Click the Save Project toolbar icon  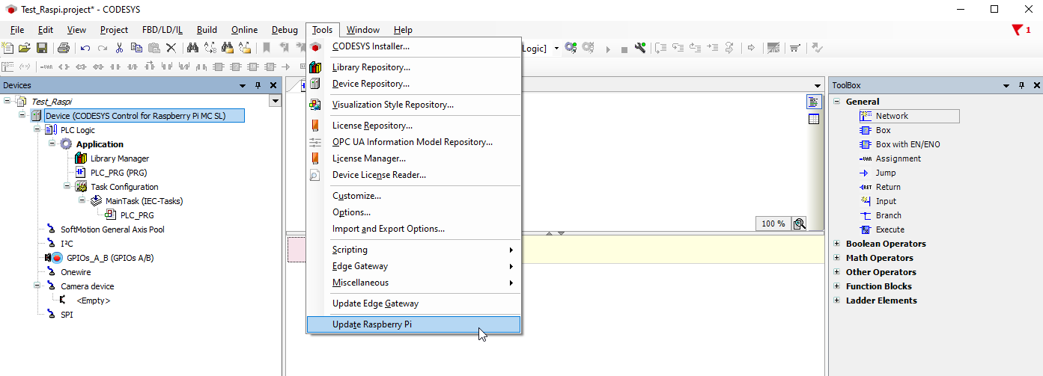42,48
